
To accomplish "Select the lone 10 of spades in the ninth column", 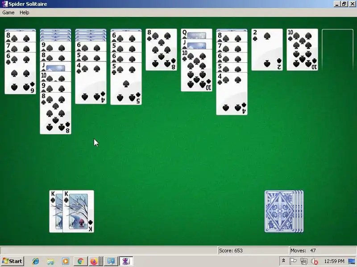I will point(303,49).
